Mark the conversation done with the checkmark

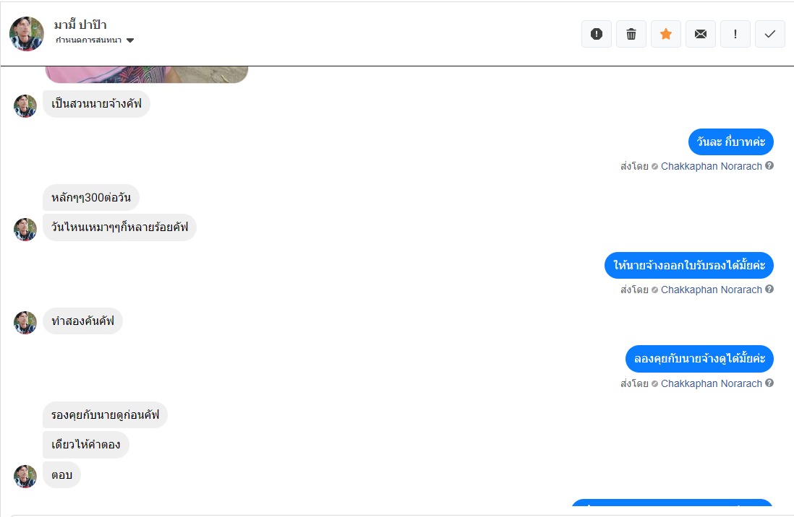click(x=770, y=34)
